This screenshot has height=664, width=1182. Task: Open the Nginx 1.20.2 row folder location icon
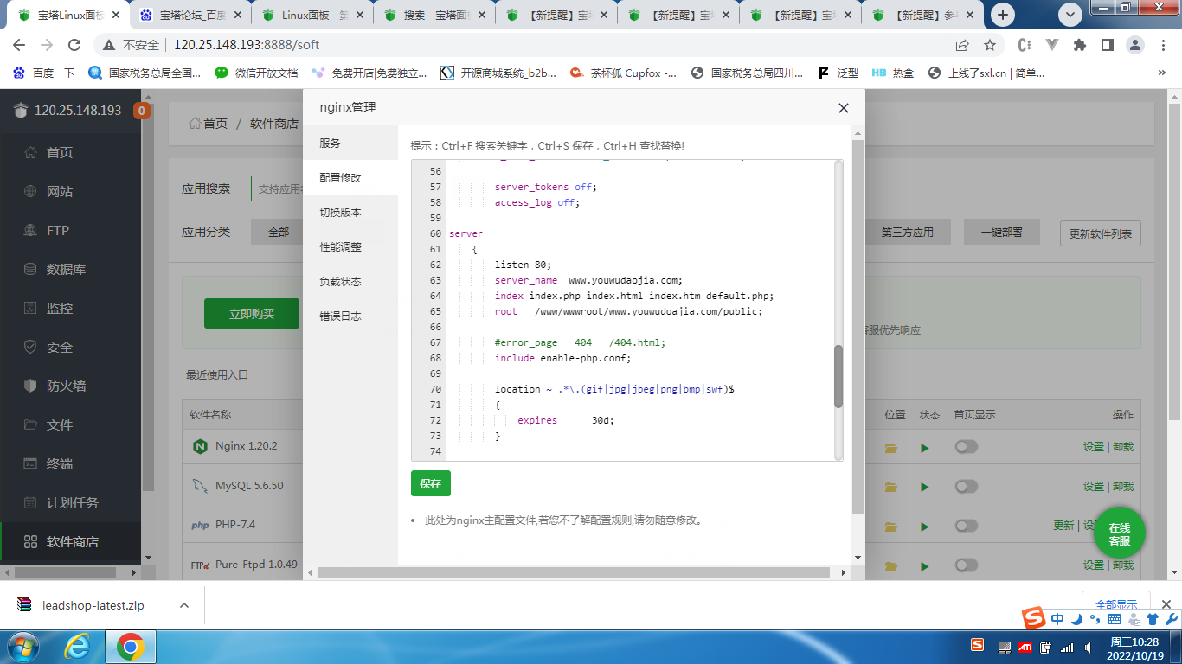[891, 448]
